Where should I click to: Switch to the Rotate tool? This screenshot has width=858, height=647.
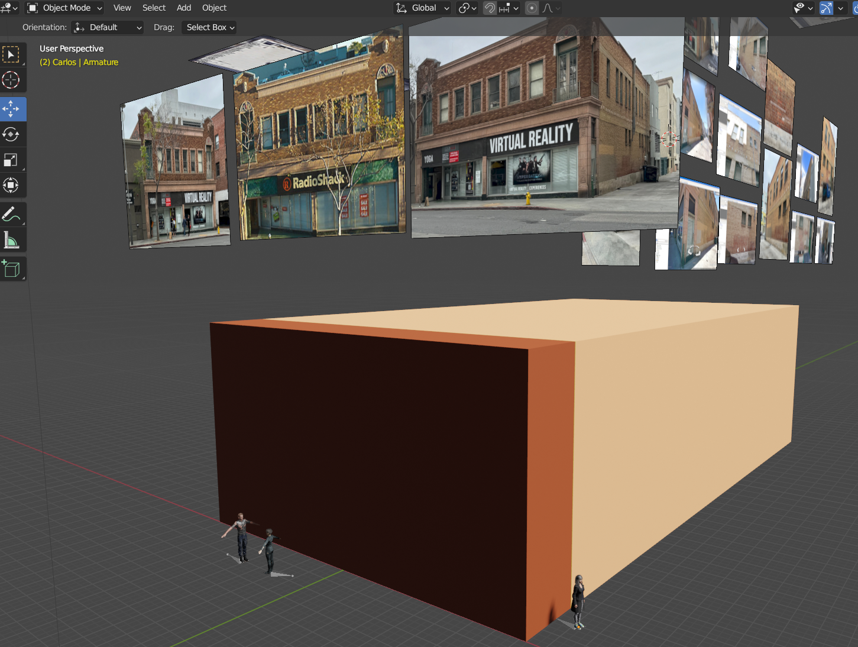tap(11, 135)
